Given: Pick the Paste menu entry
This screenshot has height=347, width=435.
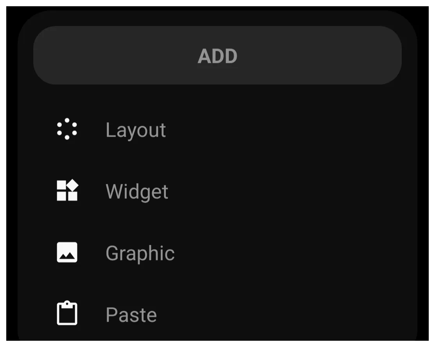Looking at the screenshot, I should pos(217,314).
